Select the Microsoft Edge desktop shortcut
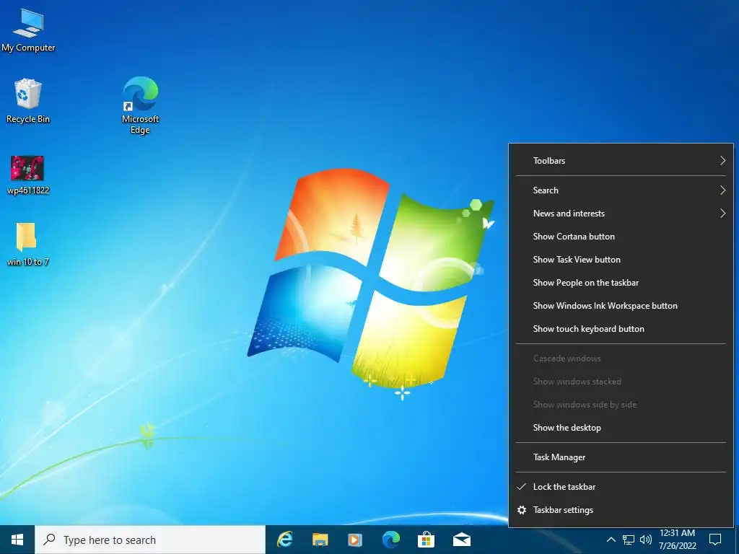 coord(141,105)
